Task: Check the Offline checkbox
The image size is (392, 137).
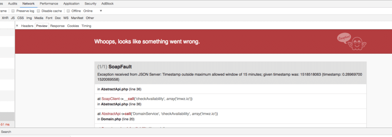Action: click(68, 11)
